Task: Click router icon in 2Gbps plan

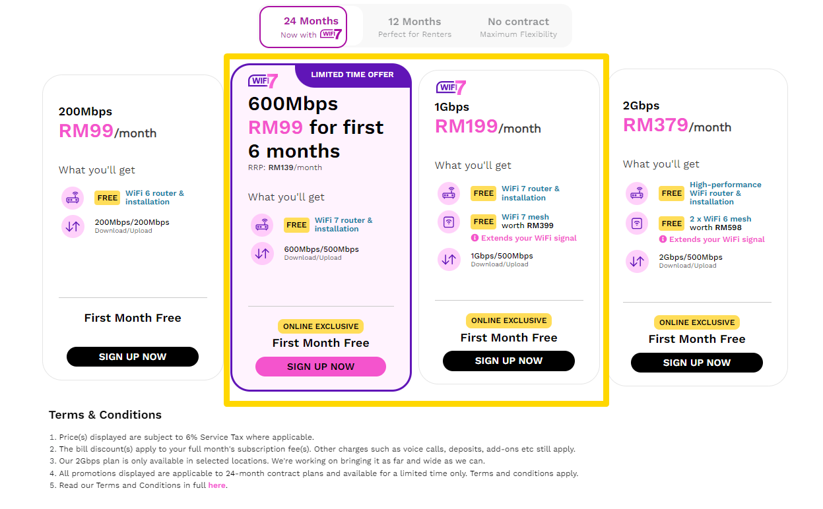Action: pos(637,193)
